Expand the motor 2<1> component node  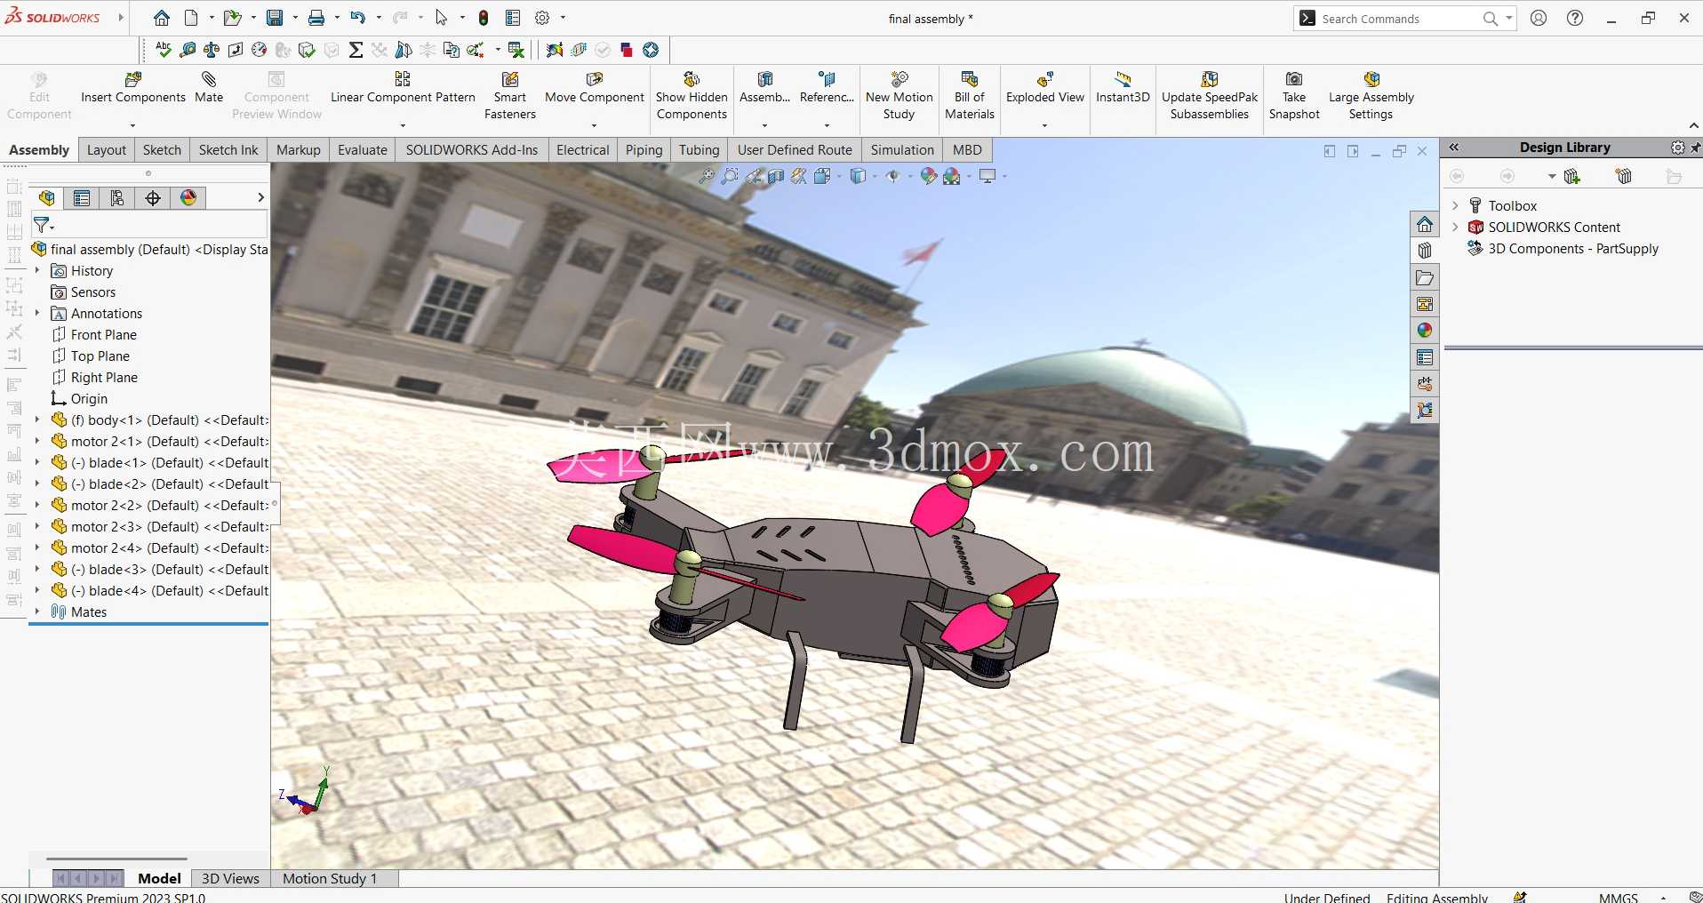pyautogui.click(x=37, y=441)
